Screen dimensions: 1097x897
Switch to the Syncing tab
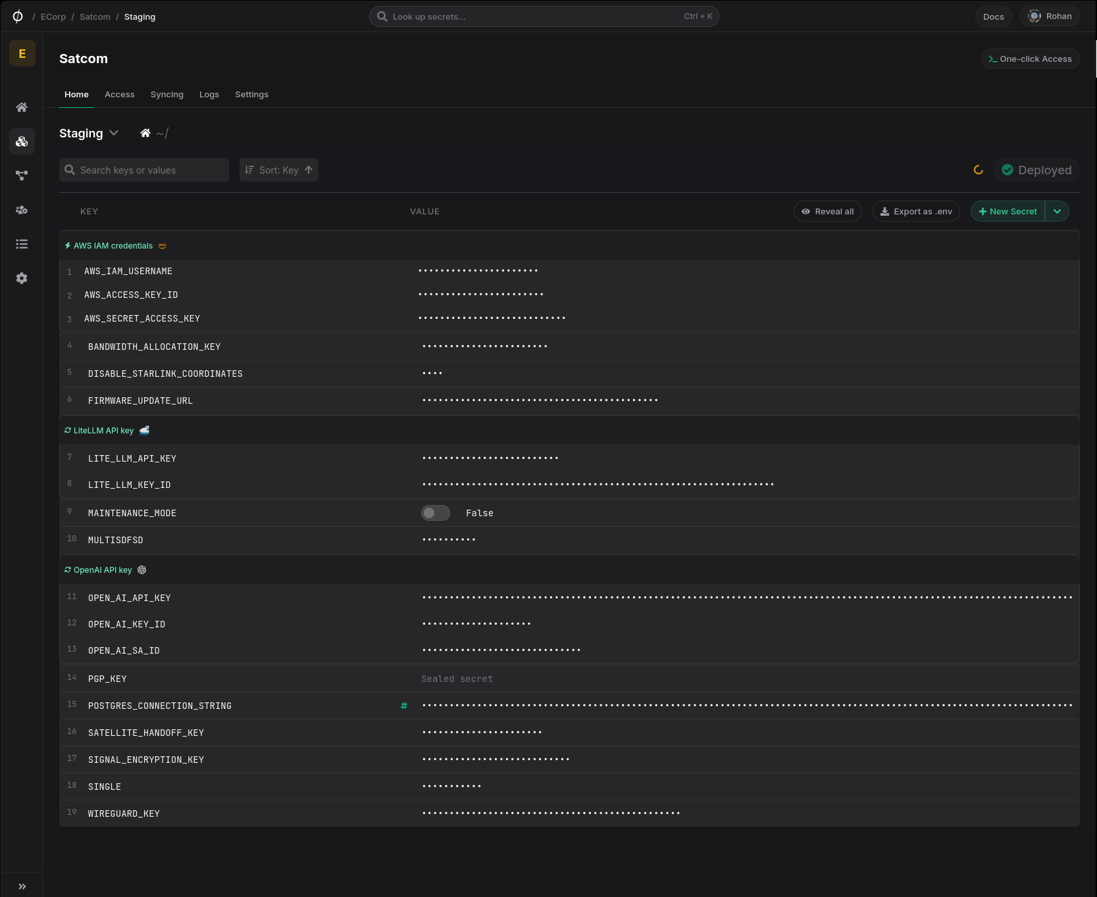[x=167, y=95]
